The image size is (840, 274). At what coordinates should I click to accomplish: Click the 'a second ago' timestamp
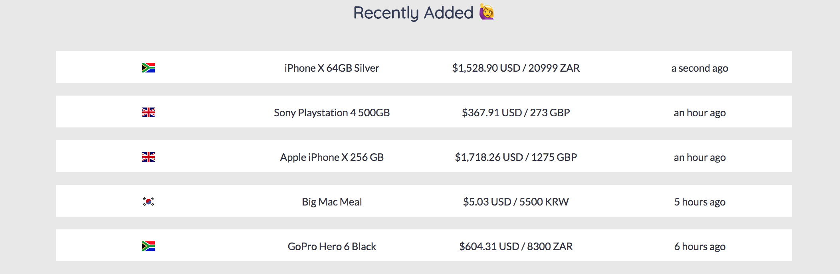click(700, 68)
